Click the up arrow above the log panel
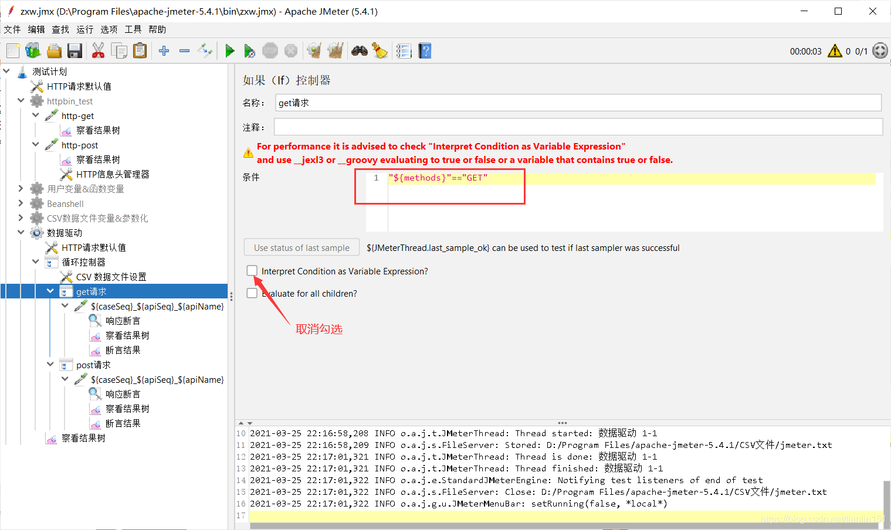Image resolution: width=891 pixels, height=530 pixels. [x=240, y=423]
